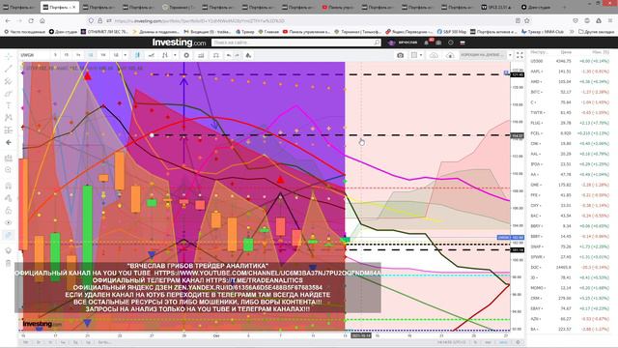Click the search magnifier icon
The width and height of the screenshot is (618, 348).
tap(377, 43)
